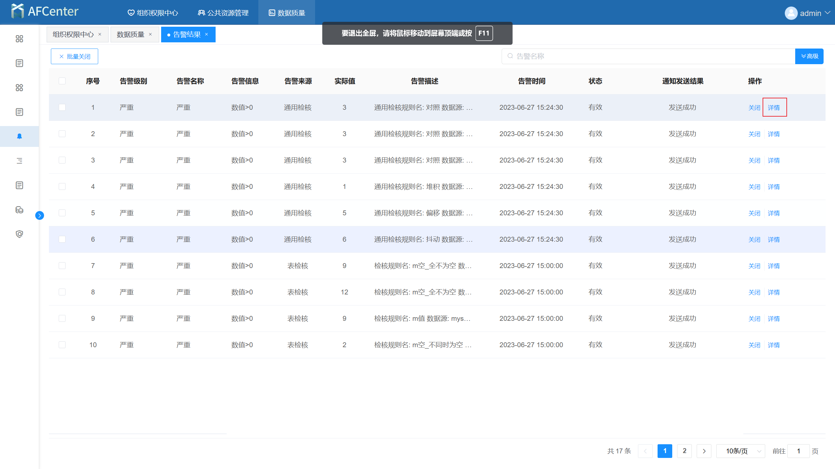Expand sidebar with blue arrow button
The image size is (835, 469).
[39, 215]
